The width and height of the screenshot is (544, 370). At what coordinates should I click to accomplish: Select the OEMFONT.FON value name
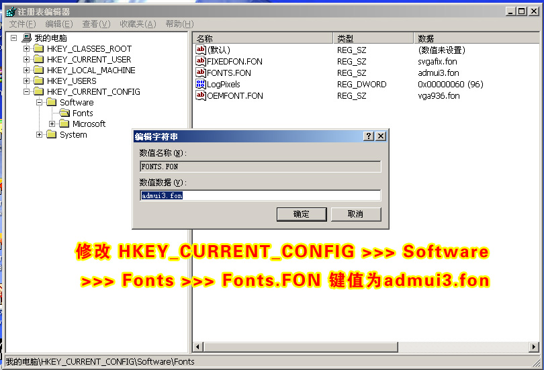[235, 96]
